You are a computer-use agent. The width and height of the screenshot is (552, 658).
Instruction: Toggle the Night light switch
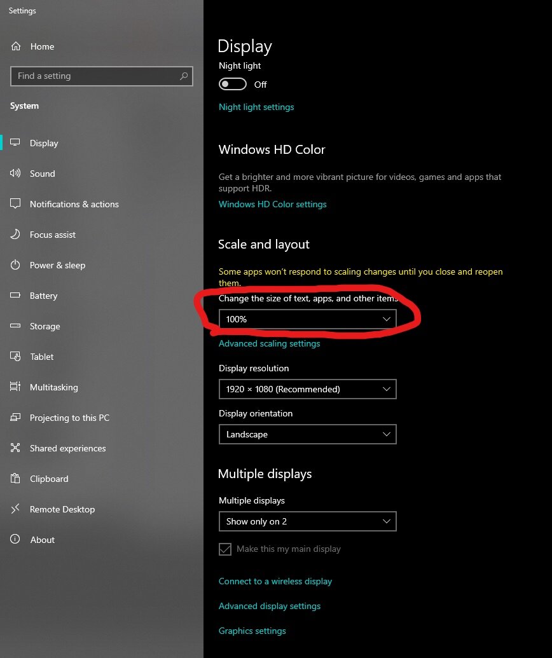(x=233, y=84)
